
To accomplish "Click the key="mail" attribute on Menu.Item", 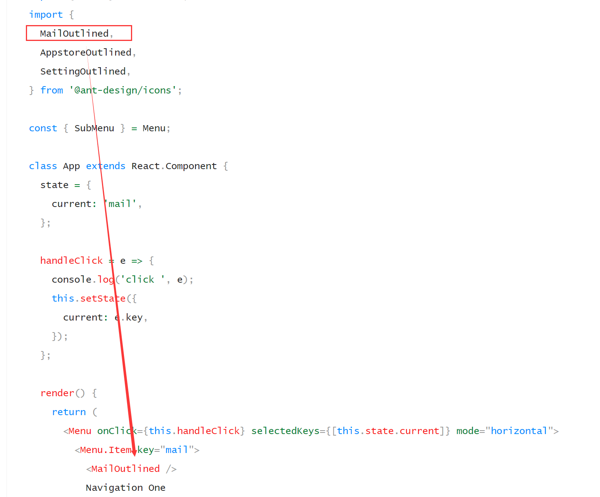I will pos(165,450).
